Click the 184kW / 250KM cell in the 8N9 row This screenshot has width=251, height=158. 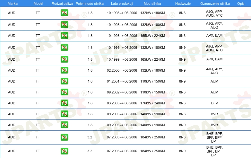coord(152,151)
